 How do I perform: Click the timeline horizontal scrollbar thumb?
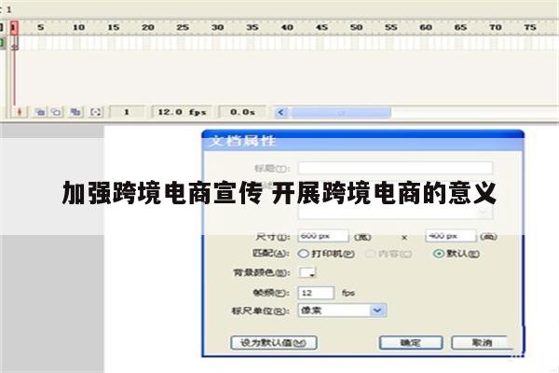click(341, 113)
